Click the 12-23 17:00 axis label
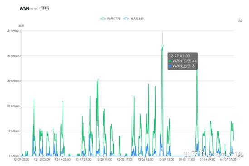Screen dimensions: 249x166 (x=125, y=159)
